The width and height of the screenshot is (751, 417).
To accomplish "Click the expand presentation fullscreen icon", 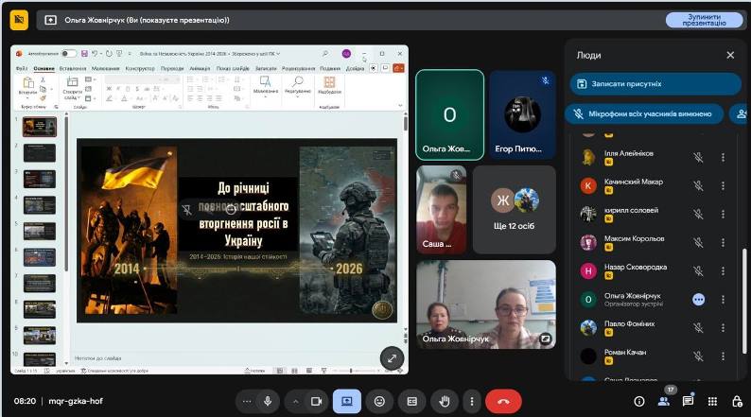I will [x=392, y=358].
